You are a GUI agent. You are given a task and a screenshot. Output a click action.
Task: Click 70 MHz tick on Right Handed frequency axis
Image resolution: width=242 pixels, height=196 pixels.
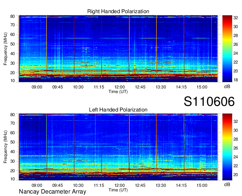coord(13,25)
